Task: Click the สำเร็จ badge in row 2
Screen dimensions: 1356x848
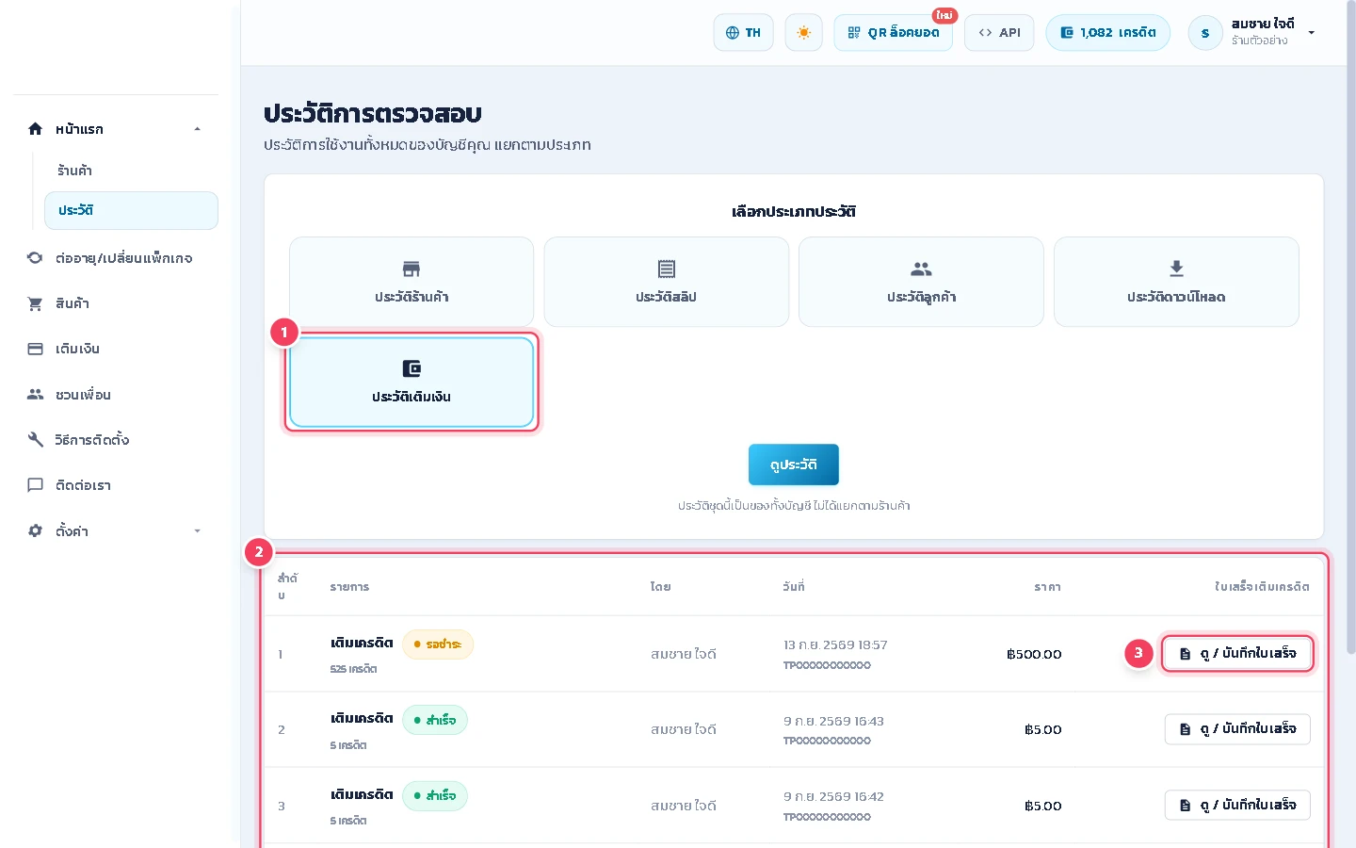Action: (x=435, y=720)
